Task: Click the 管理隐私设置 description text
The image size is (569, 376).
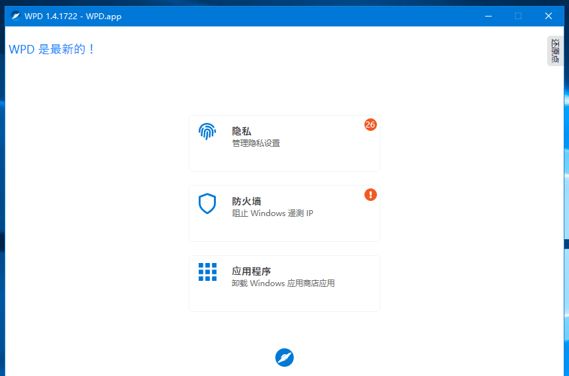Action: 256,143
